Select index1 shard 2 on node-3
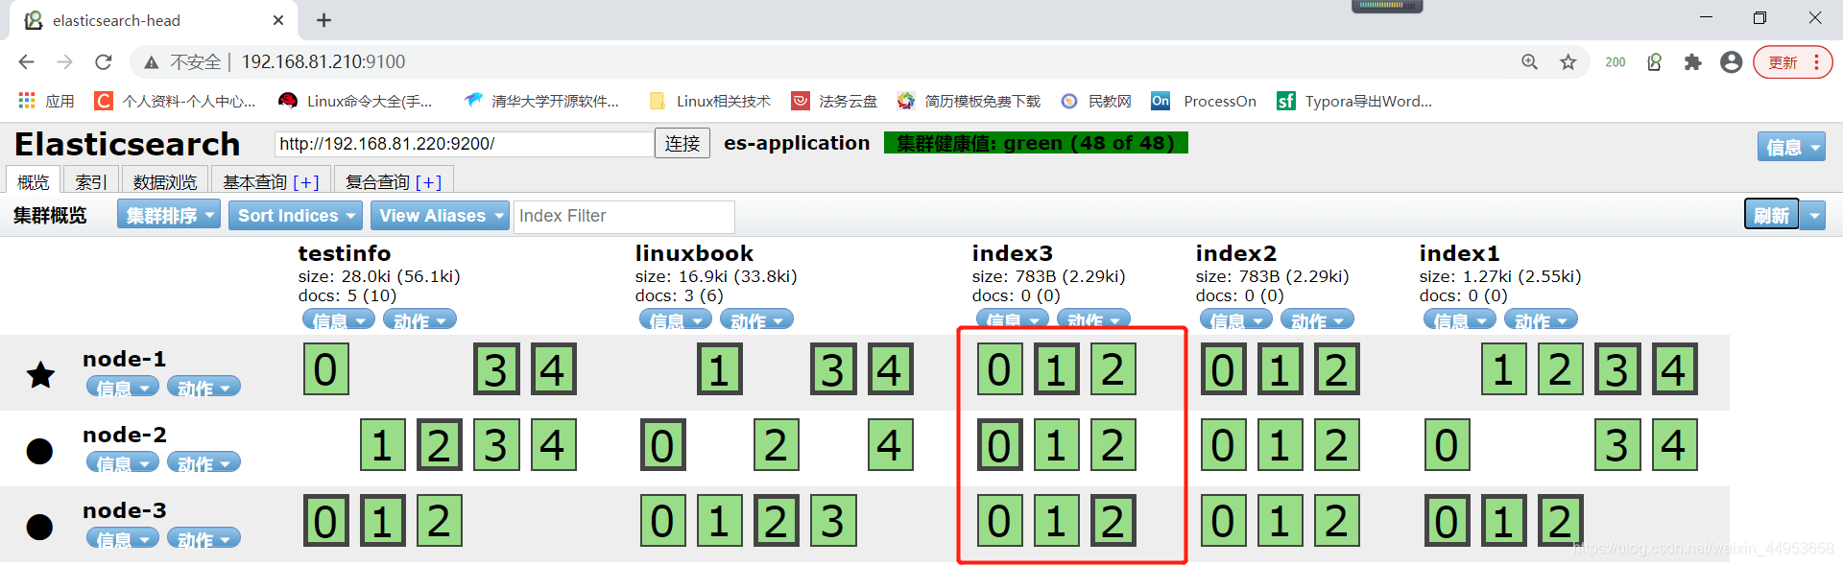Screen dimensions: 1843x566 point(1560,521)
